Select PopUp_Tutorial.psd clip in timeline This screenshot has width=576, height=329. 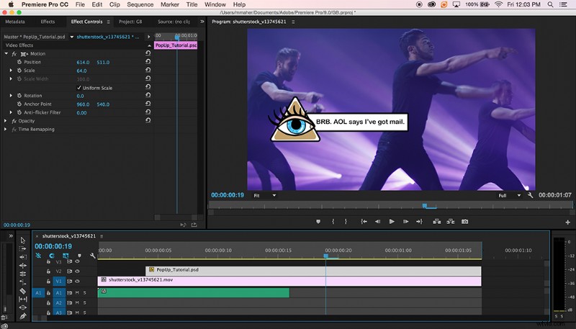coord(313,271)
